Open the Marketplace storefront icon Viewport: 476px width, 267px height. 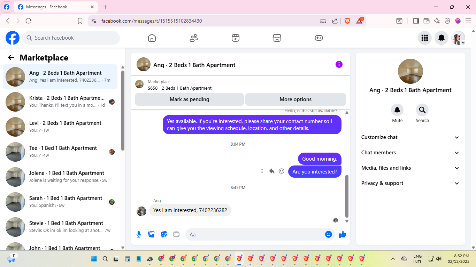point(277,38)
